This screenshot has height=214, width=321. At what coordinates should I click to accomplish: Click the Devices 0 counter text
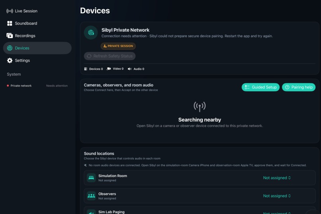pos(96,69)
